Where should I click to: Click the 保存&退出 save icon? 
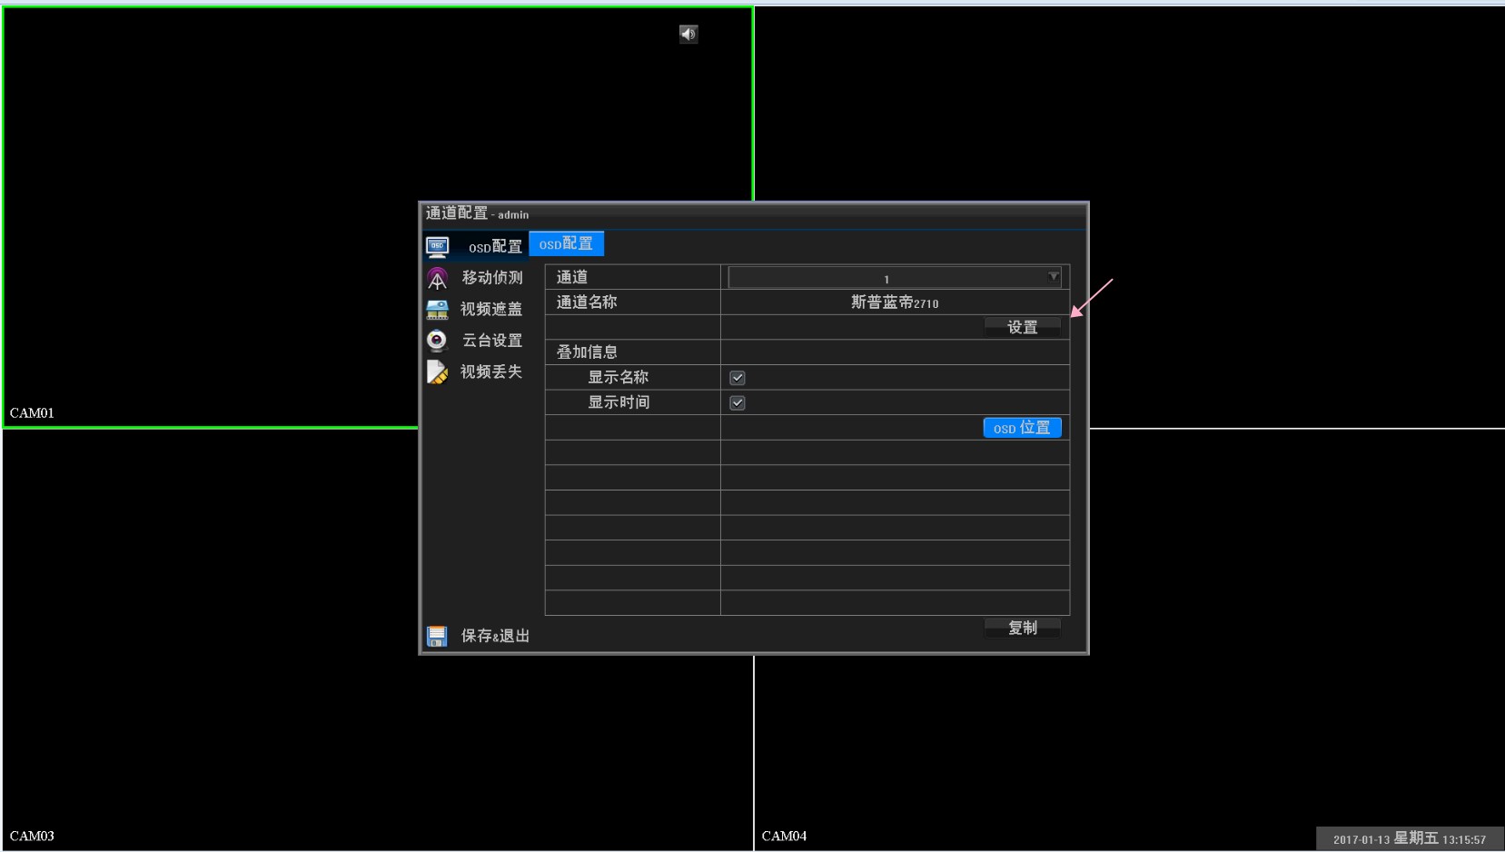(x=439, y=636)
